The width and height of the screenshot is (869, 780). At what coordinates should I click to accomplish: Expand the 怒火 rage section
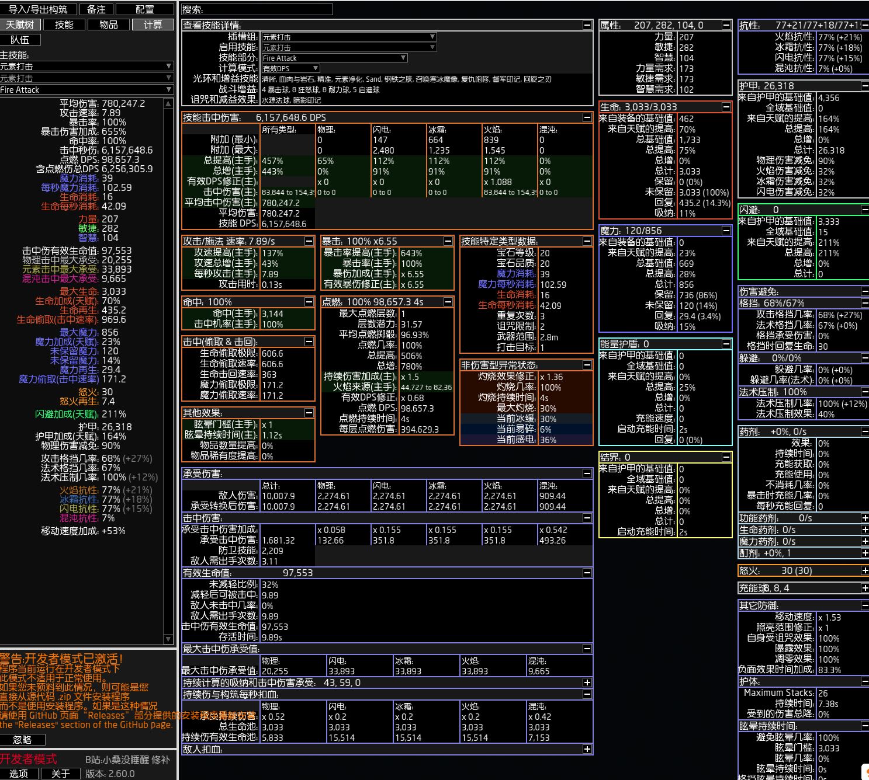click(x=864, y=570)
